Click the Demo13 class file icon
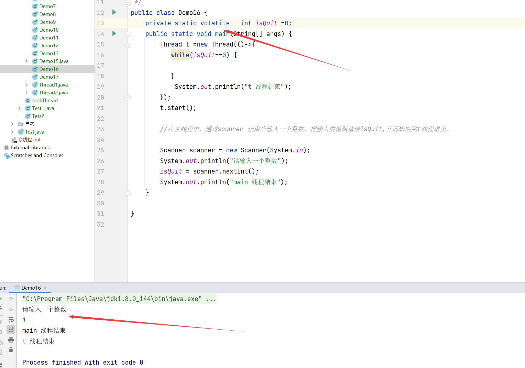Viewport: 525px width, 368px height. (35, 53)
